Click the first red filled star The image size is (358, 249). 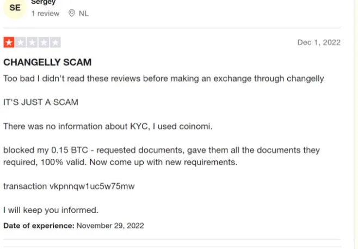click(x=9, y=42)
